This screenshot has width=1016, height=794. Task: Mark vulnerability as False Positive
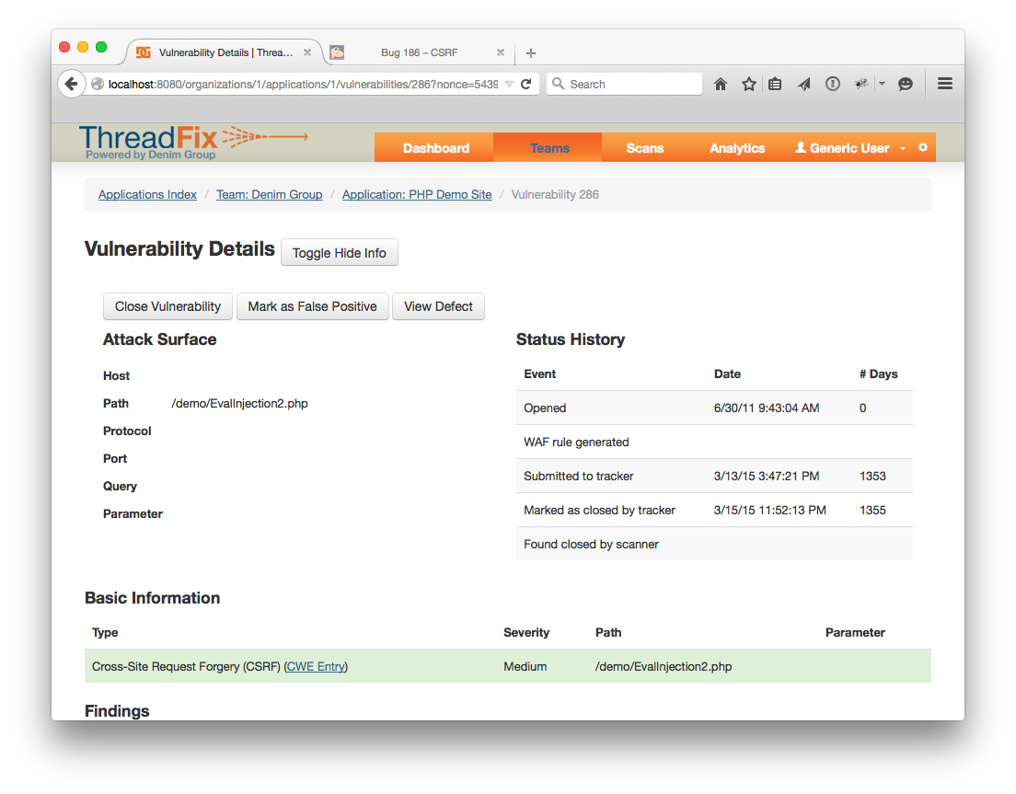click(x=312, y=306)
